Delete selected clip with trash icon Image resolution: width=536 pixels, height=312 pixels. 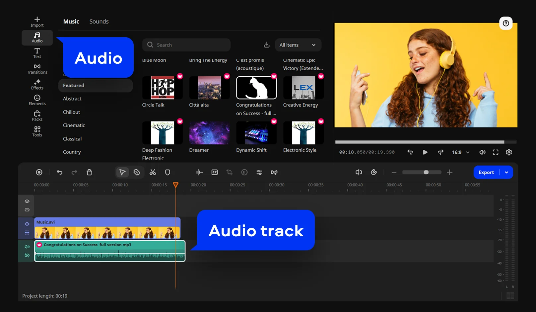point(89,172)
